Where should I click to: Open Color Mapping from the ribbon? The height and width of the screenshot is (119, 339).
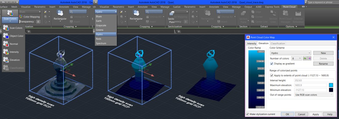30,17
